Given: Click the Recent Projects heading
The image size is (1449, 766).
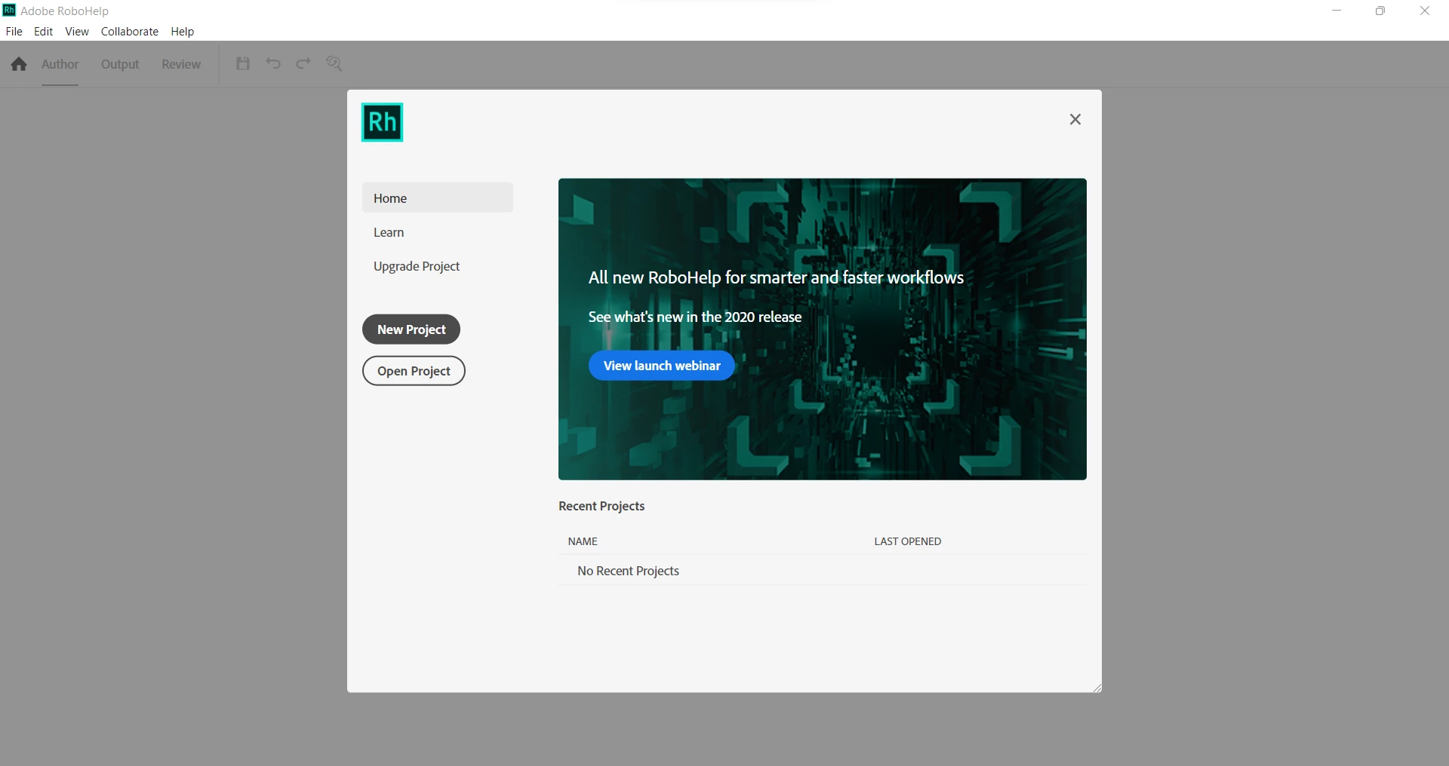Looking at the screenshot, I should point(601,506).
